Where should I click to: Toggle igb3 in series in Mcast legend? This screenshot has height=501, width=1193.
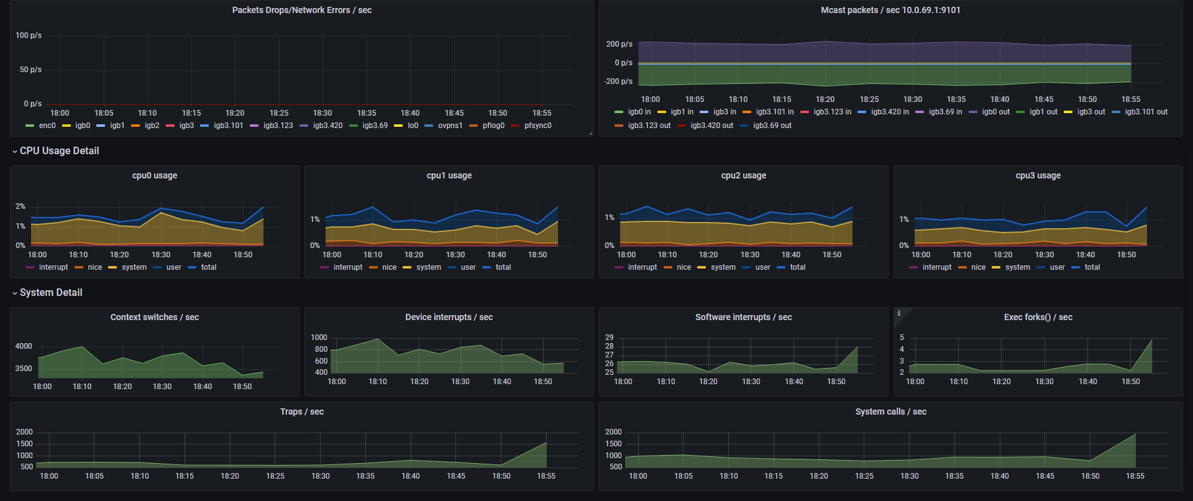pyautogui.click(x=724, y=112)
